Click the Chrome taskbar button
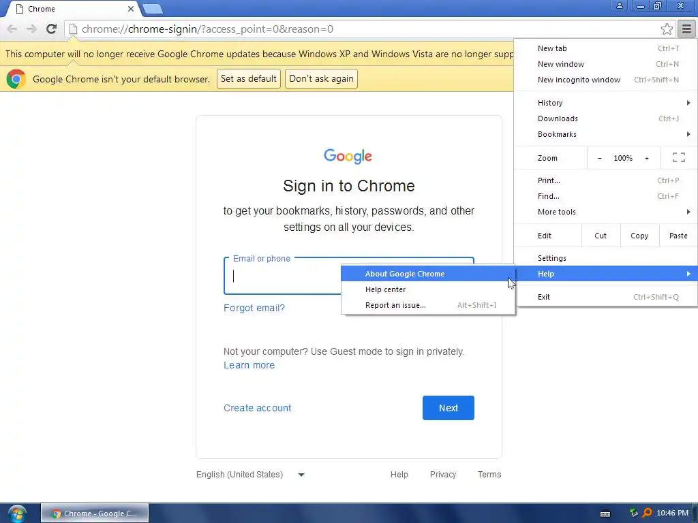Viewport: 698px width, 523px height. [95, 513]
